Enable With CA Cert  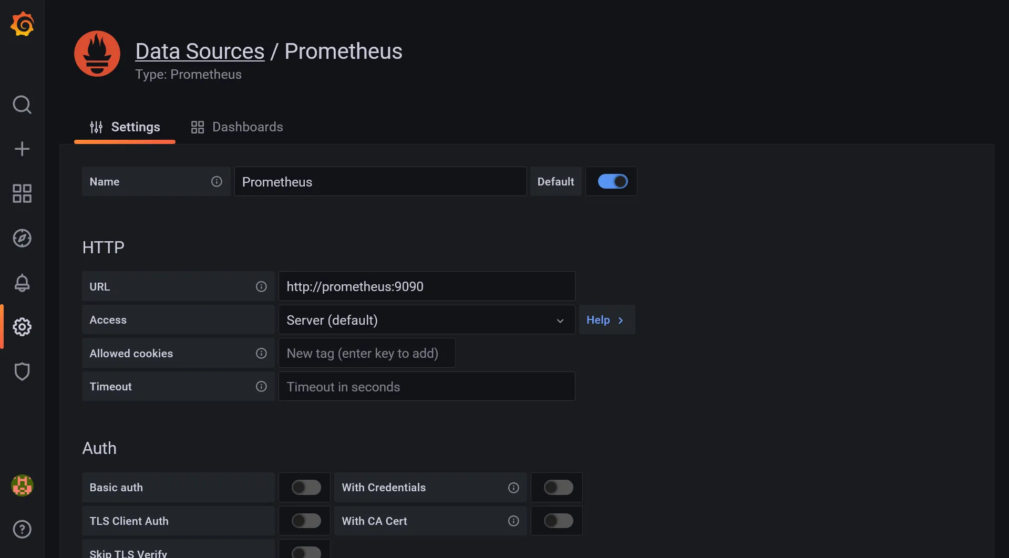[557, 521]
